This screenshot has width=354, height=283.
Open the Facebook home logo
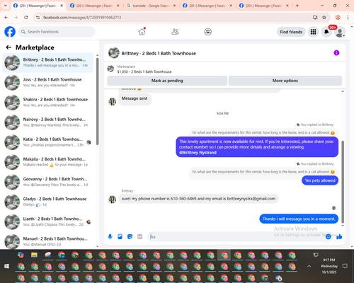point(10,32)
